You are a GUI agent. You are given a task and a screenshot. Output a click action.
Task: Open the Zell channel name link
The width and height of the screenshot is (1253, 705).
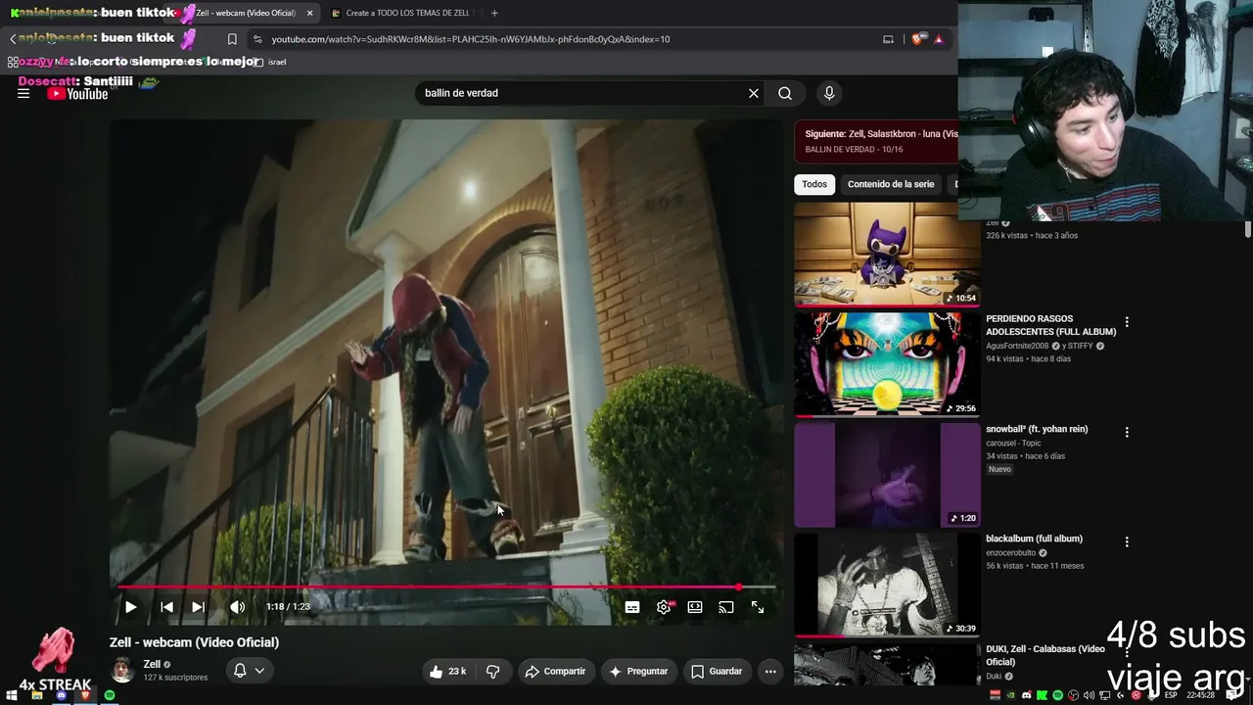[x=152, y=664]
